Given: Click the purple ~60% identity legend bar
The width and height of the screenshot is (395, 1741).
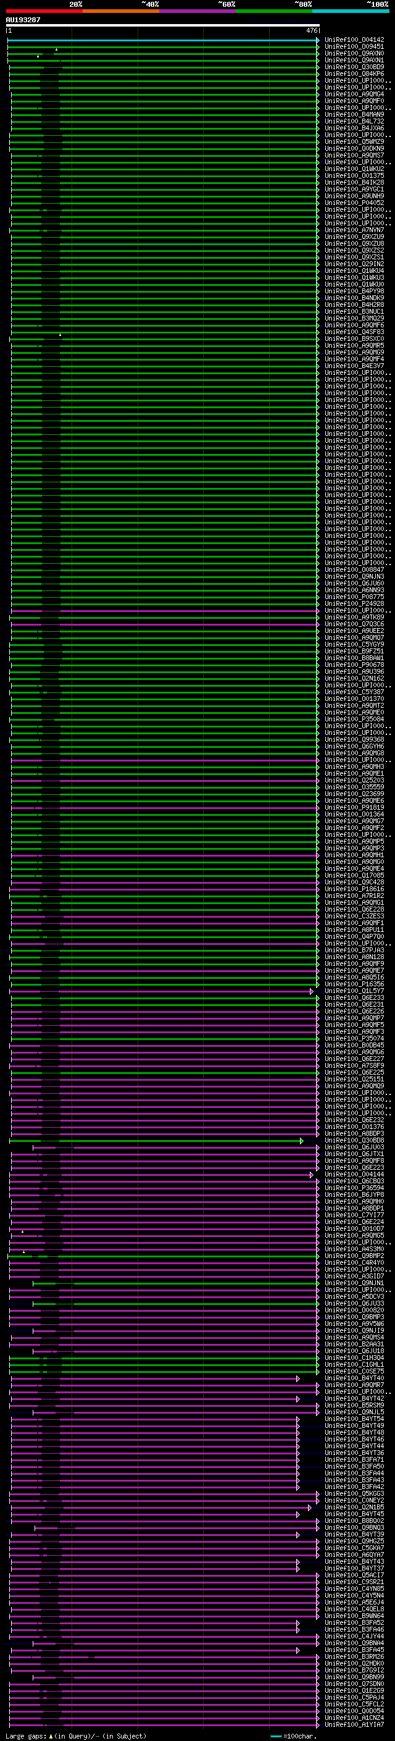Looking at the screenshot, I should point(198,11).
